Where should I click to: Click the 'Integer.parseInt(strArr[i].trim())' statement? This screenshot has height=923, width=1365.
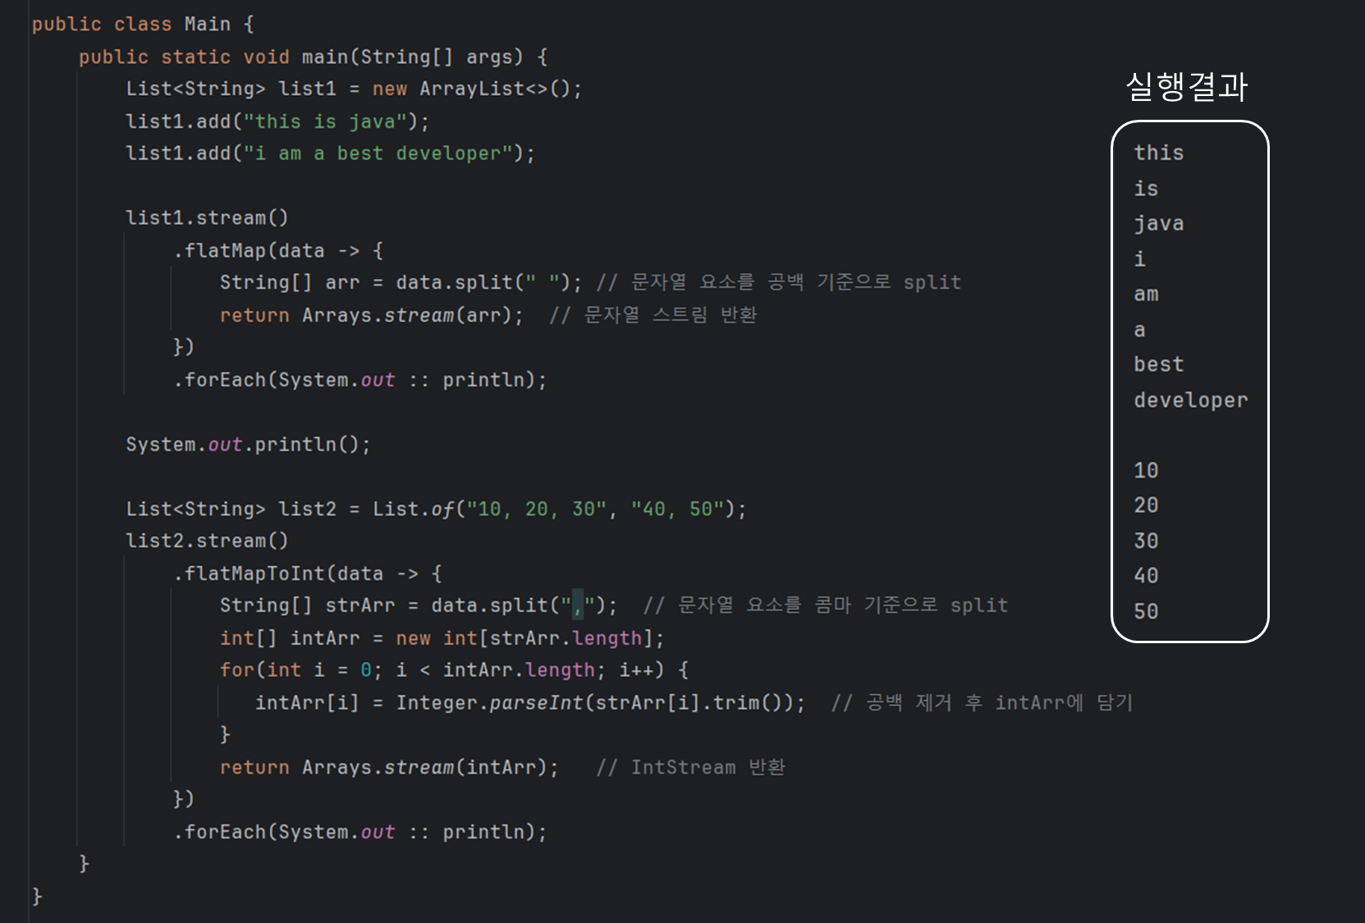point(530,703)
